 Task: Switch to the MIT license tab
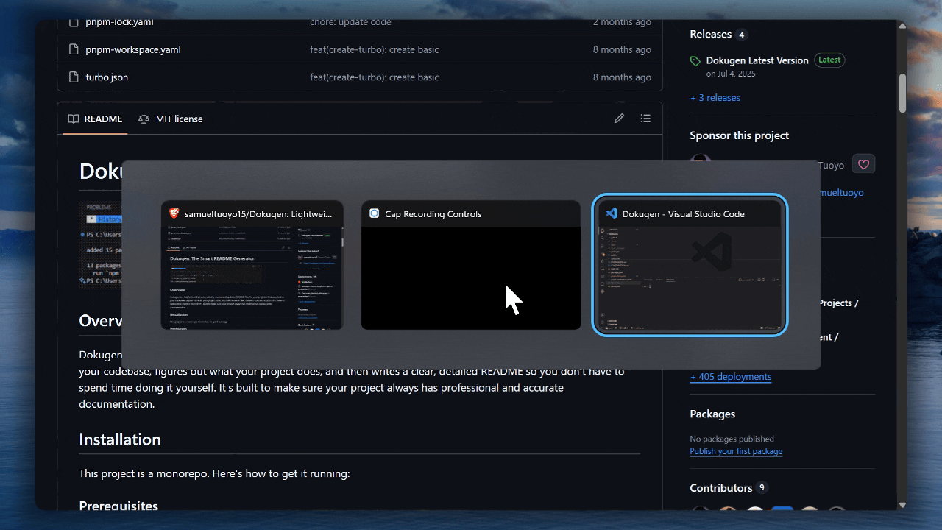tap(171, 119)
